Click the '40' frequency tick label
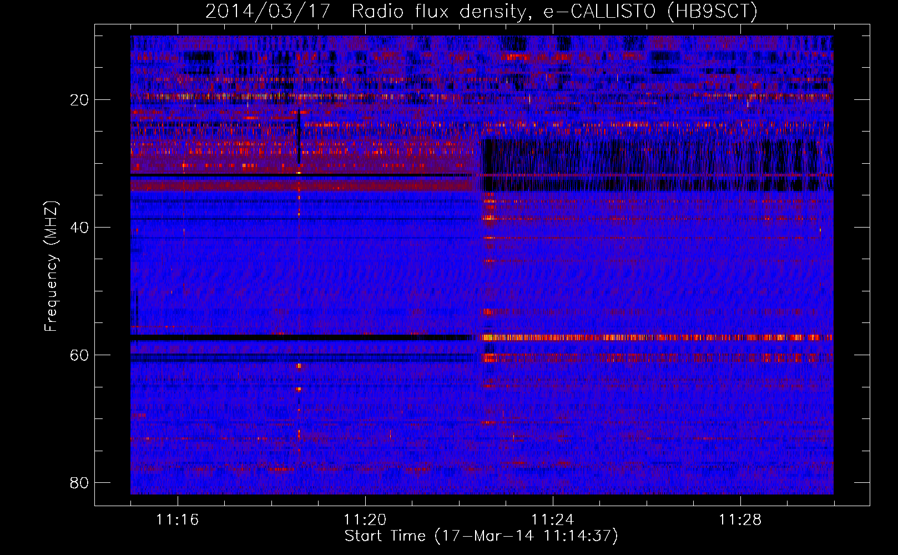 tap(79, 228)
